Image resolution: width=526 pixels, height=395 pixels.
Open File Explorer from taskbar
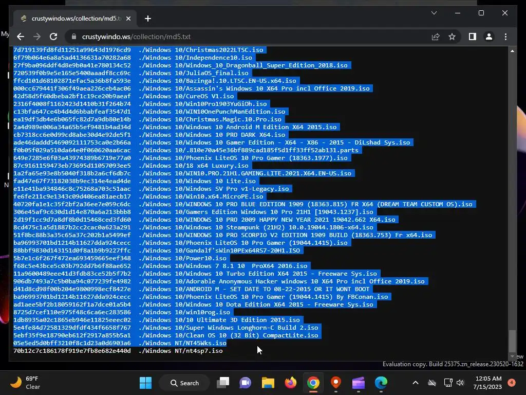(268, 383)
